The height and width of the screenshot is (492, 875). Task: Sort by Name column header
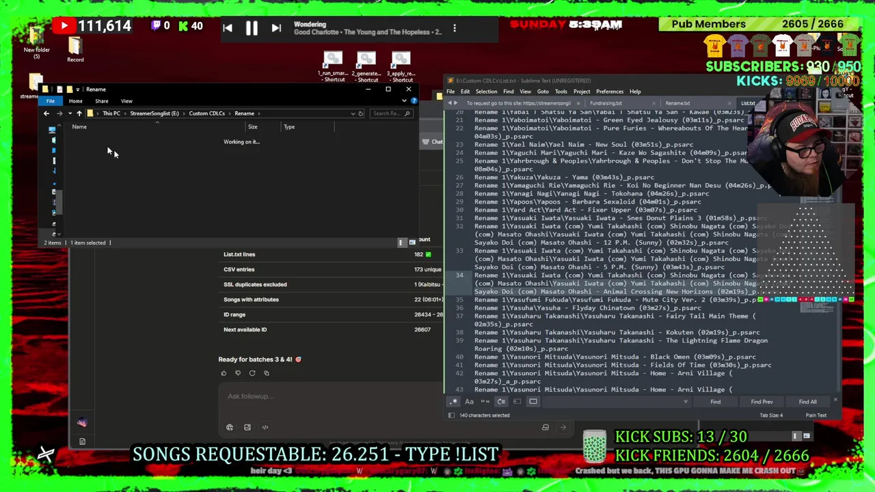coord(79,127)
